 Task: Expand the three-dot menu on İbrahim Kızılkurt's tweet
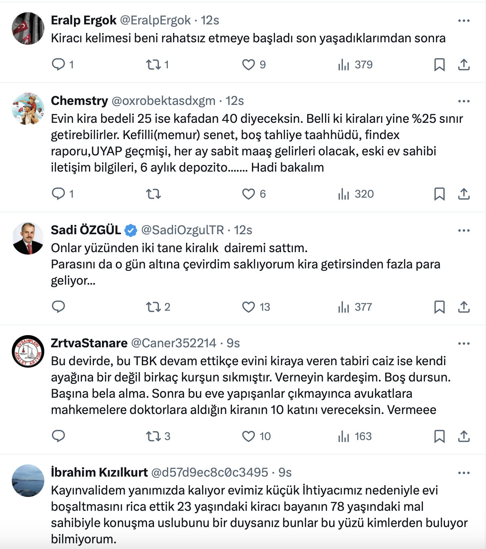[464, 473]
